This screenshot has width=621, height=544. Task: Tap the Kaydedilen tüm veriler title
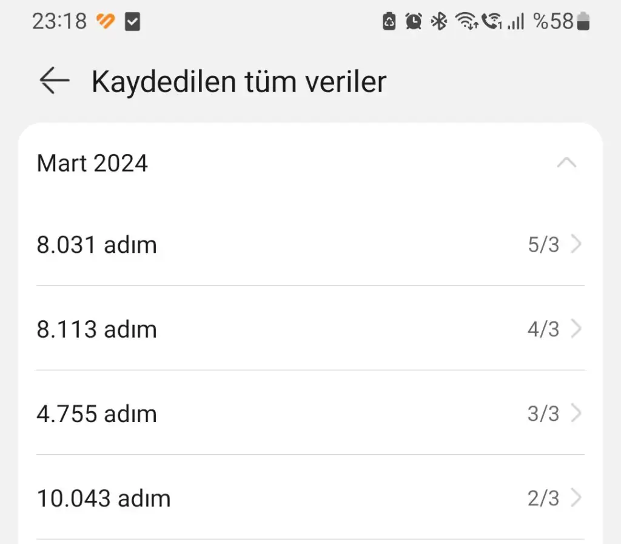click(238, 82)
